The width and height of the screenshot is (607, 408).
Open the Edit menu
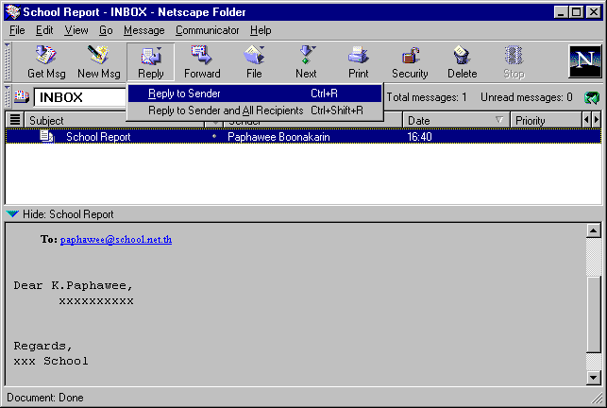click(44, 30)
